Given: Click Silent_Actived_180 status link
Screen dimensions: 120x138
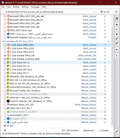Looking at the screenshot, I should click(87, 56).
